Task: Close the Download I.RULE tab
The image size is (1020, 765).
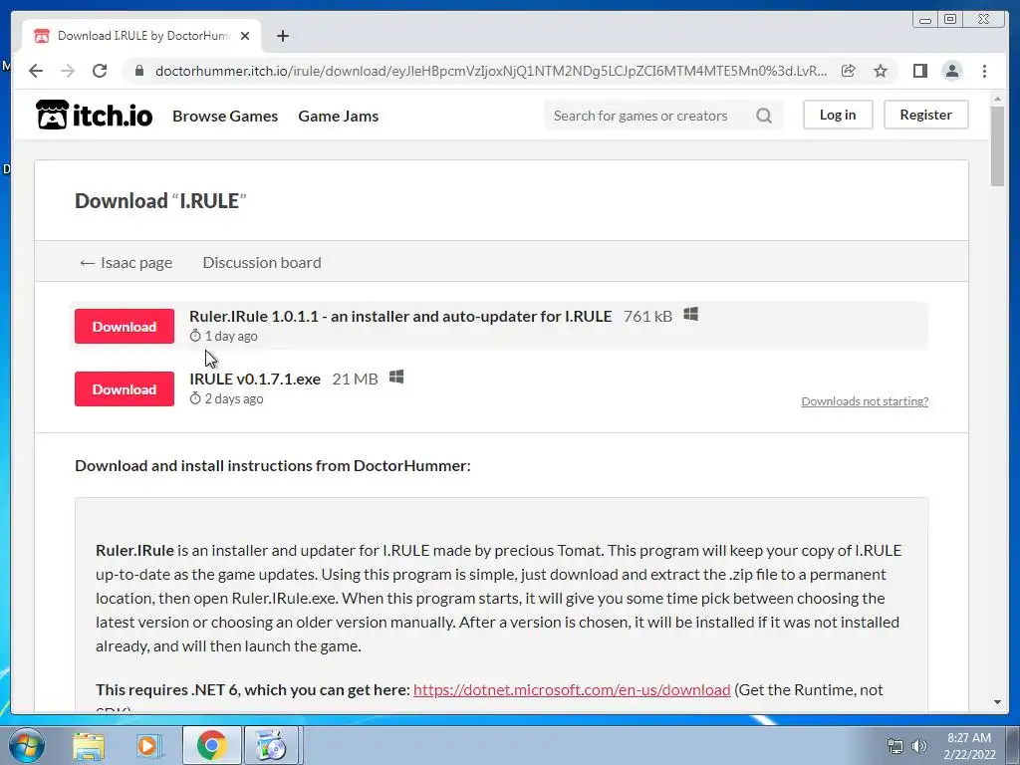Action: [x=245, y=36]
